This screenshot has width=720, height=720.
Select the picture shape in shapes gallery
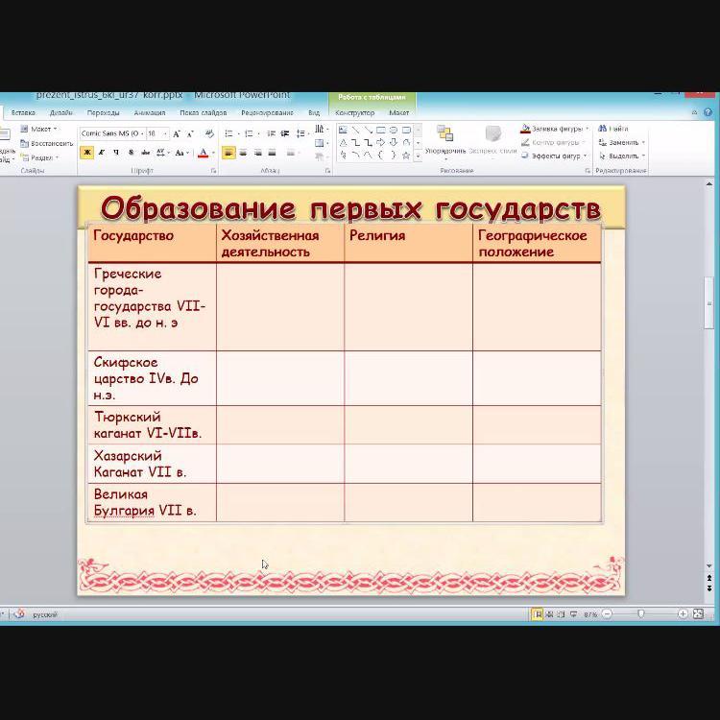coord(343,130)
